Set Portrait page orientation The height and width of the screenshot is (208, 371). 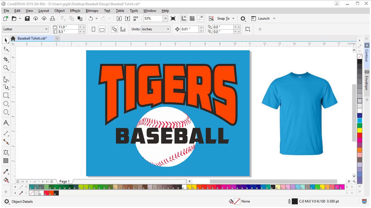pos(93,29)
